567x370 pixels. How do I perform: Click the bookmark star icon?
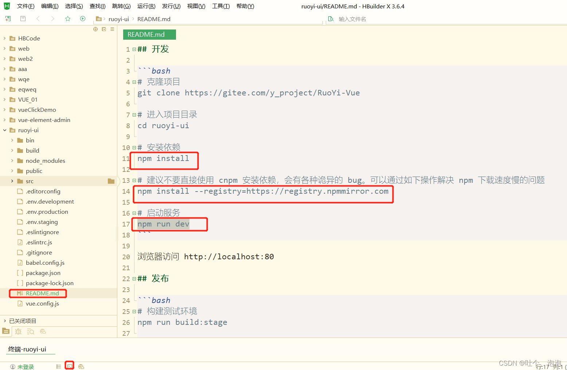[x=68, y=19]
